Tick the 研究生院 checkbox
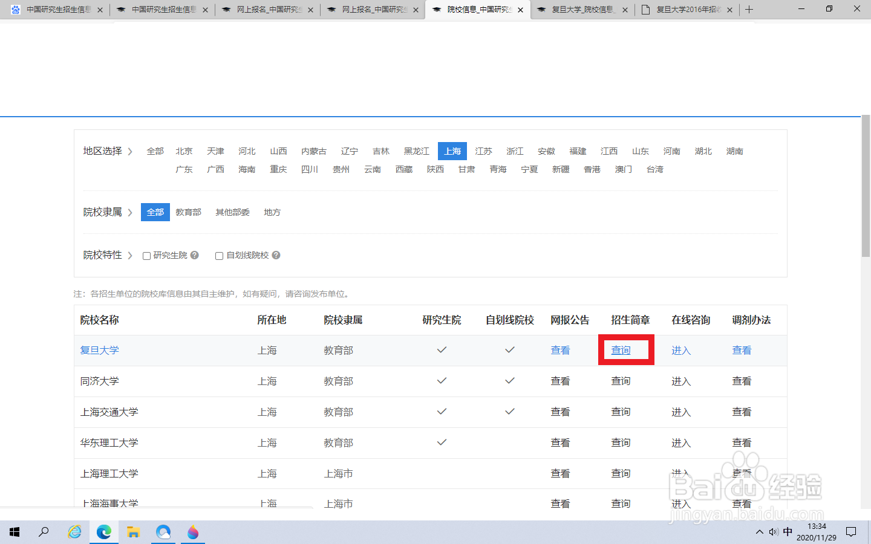The image size is (871, 544). click(146, 256)
